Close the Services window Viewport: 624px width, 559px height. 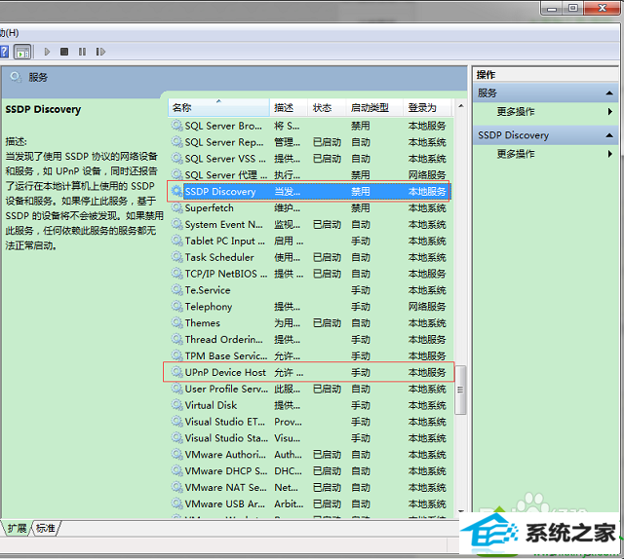coord(602,8)
